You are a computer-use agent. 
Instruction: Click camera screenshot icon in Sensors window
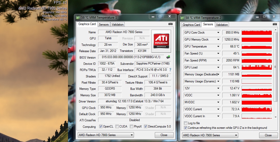275,24
